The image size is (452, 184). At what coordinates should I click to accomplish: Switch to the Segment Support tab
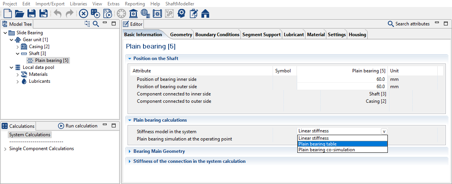tap(261, 34)
